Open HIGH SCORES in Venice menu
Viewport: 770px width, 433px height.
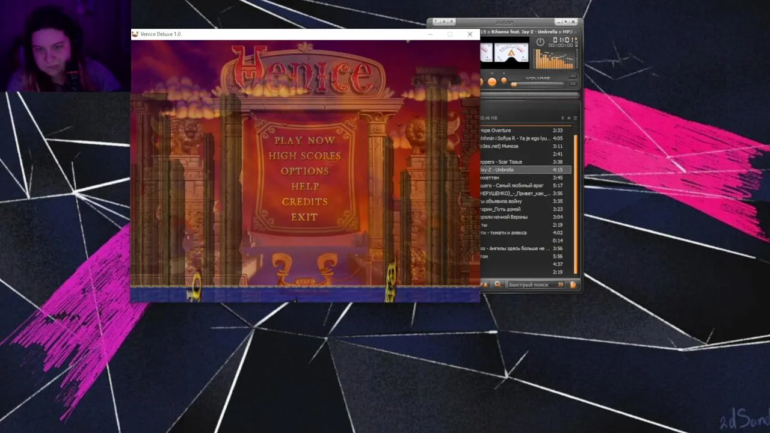[304, 156]
